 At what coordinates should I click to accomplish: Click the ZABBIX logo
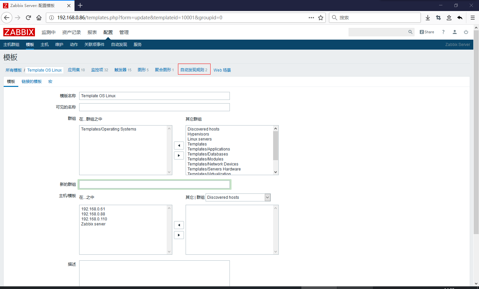coord(19,32)
